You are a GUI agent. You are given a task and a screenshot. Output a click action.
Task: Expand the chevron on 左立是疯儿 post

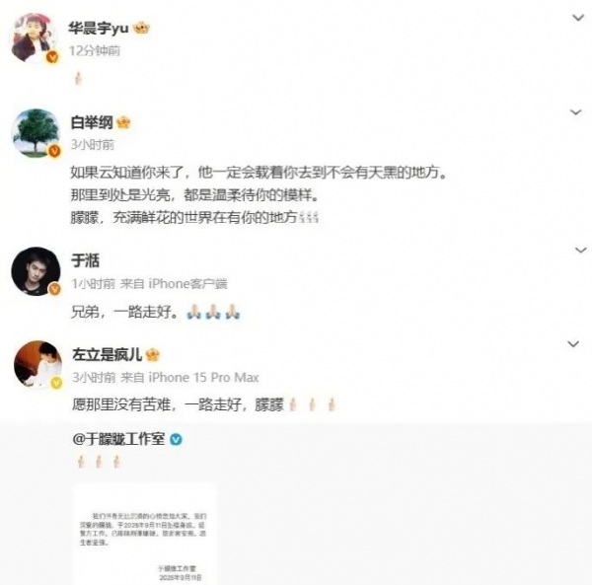[x=573, y=344]
